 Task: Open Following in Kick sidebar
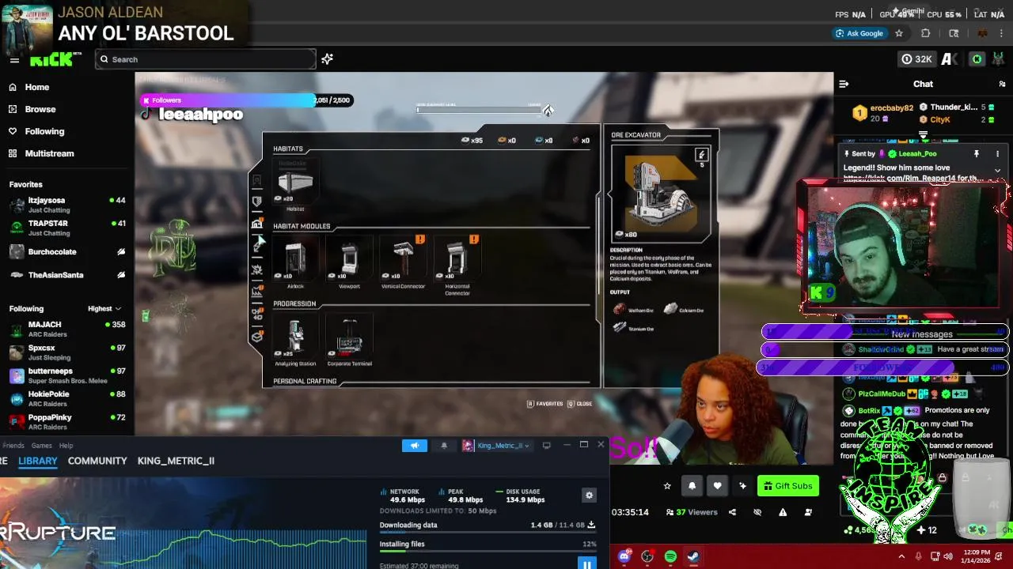[36, 131]
